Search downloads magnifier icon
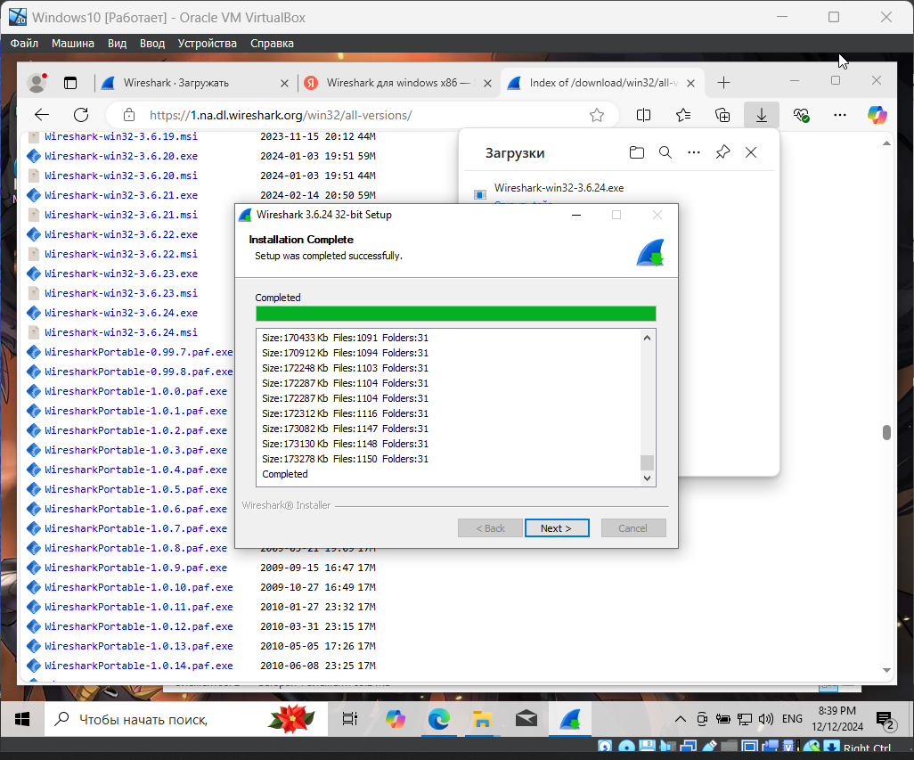The image size is (914, 760). tap(665, 152)
